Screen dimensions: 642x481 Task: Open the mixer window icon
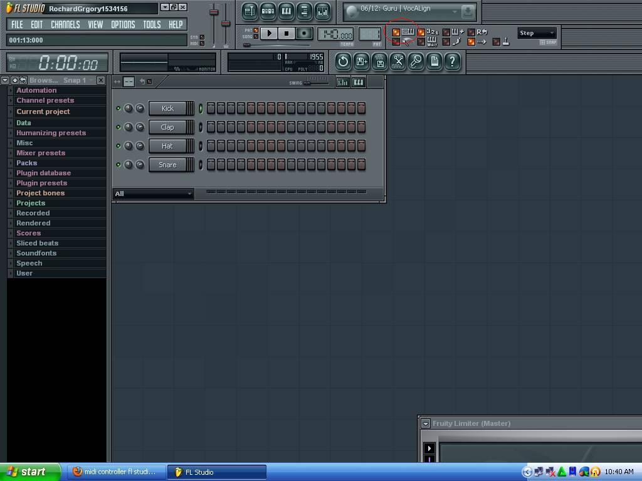[x=322, y=11]
